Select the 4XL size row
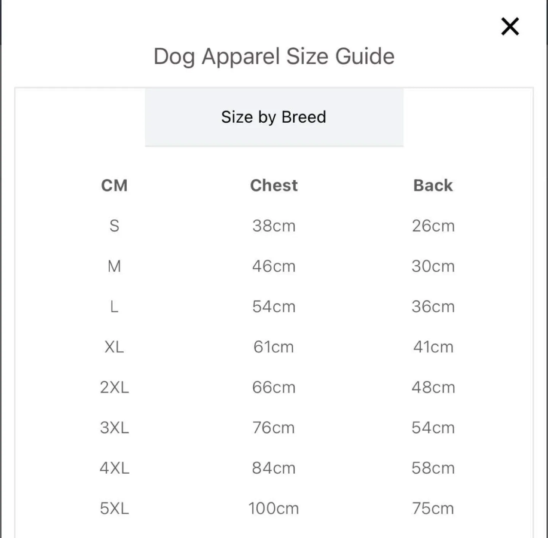 [115, 468]
